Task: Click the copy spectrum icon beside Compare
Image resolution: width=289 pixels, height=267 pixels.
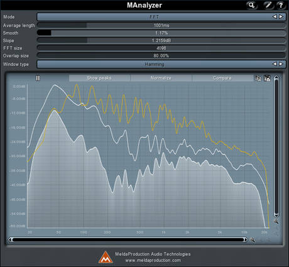Action: coord(258,79)
